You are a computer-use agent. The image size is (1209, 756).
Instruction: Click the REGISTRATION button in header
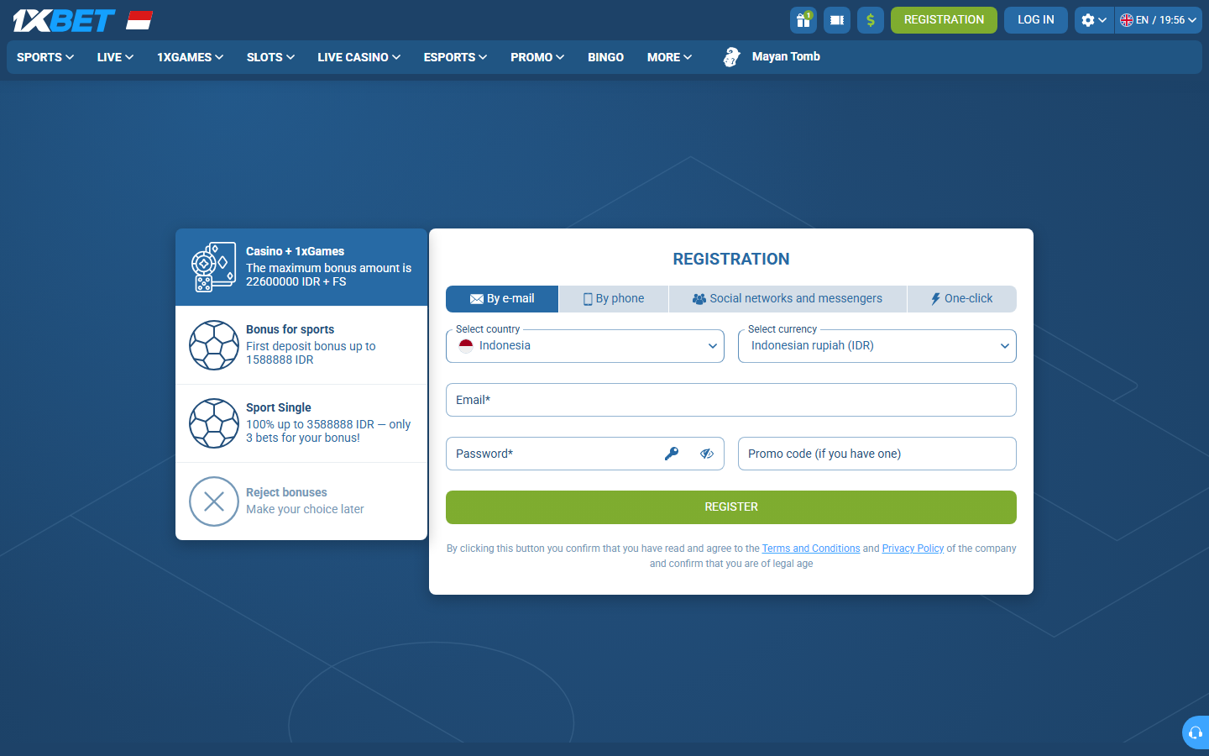(x=944, y=20)
